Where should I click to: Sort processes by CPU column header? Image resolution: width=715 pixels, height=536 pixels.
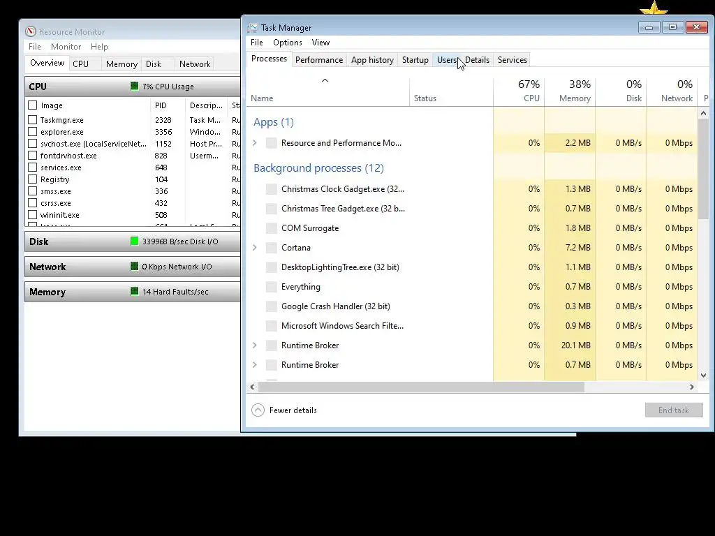pyautogui.click(x=519, y=91)
